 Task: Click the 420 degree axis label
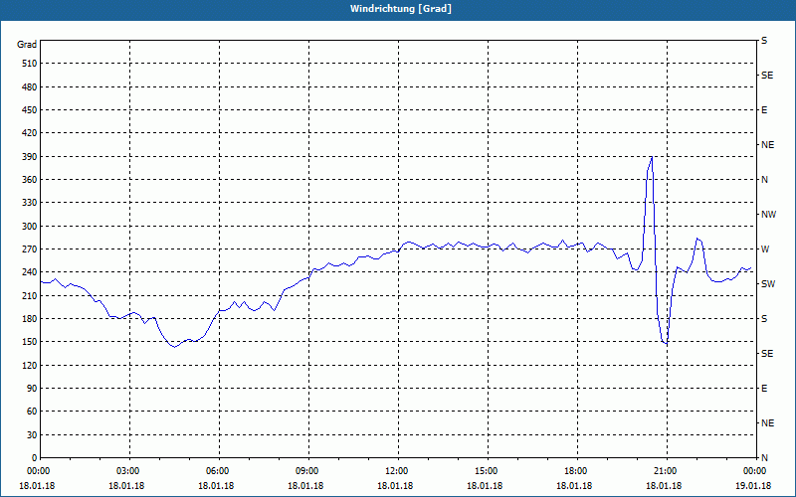coord(30,133)
